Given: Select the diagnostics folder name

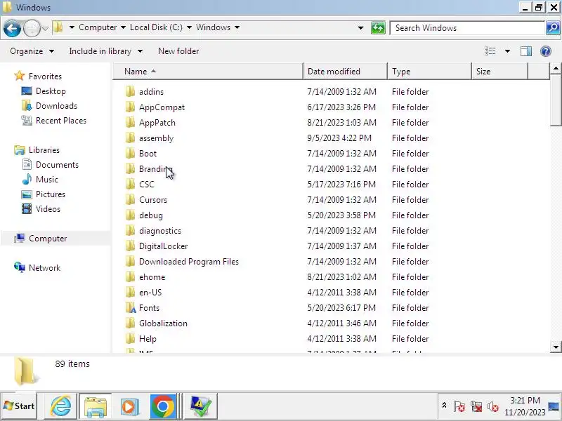Looking at the screenshot, I should pos(160,231).
